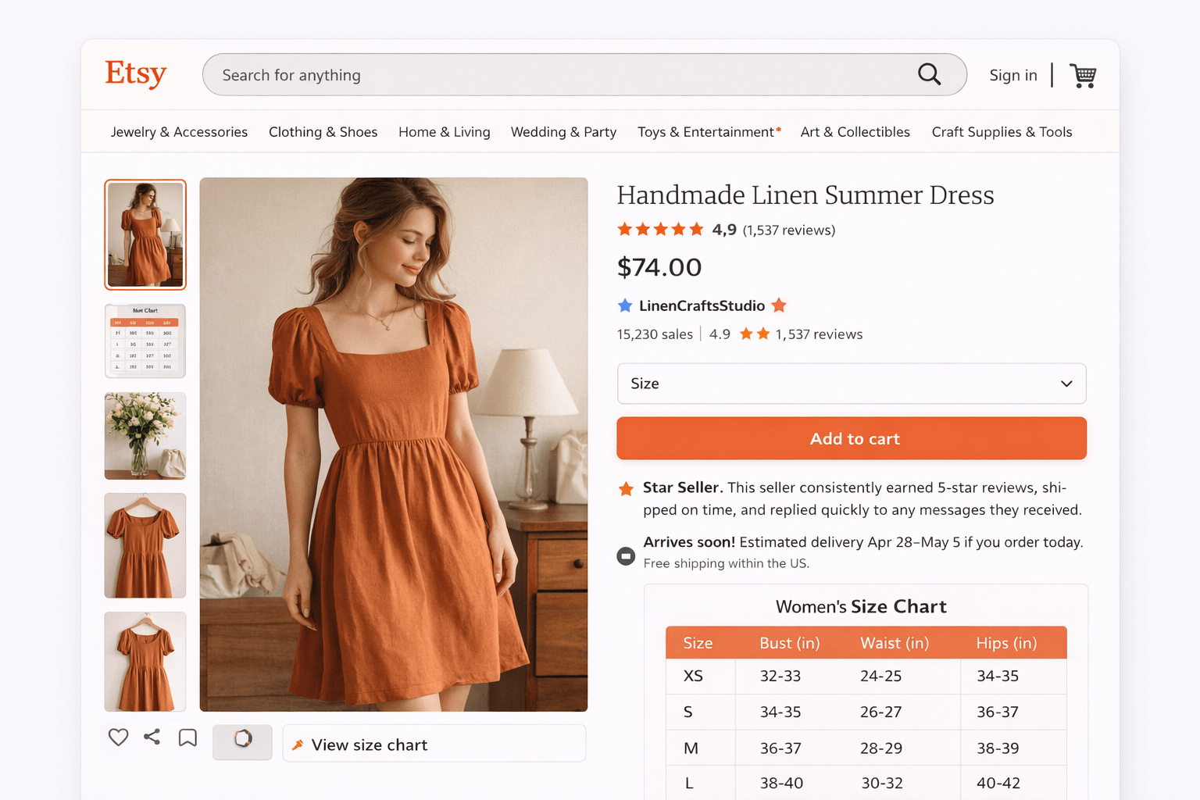Image resolution: width=1200 pixels, height=800 pixels.
Task: Open Jewelry & Accessories category
Action: tap(179, 132)
